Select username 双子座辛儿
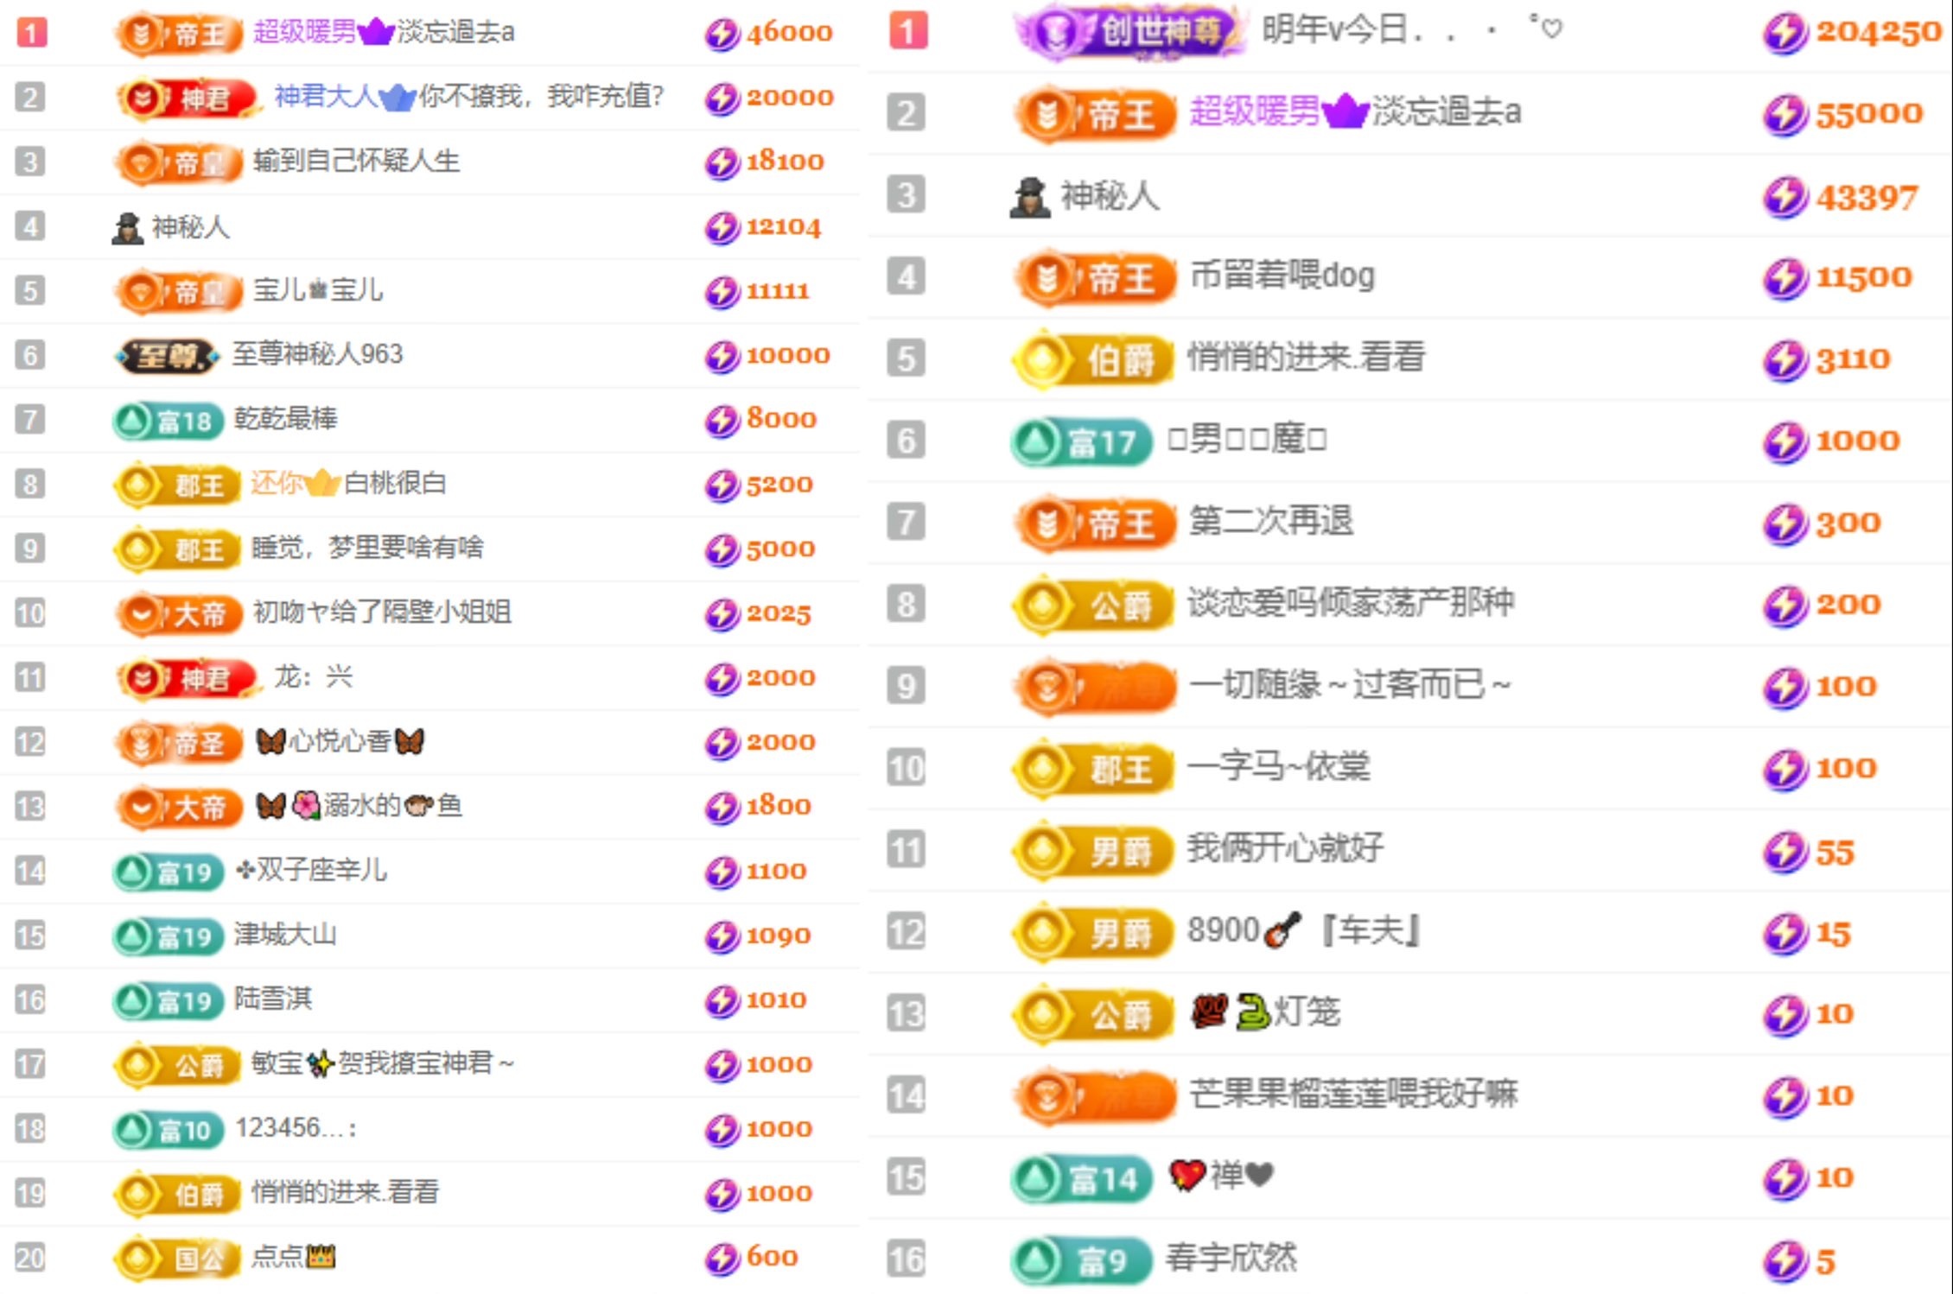This screenshot has height=1294, width=1953. [311, 870]
